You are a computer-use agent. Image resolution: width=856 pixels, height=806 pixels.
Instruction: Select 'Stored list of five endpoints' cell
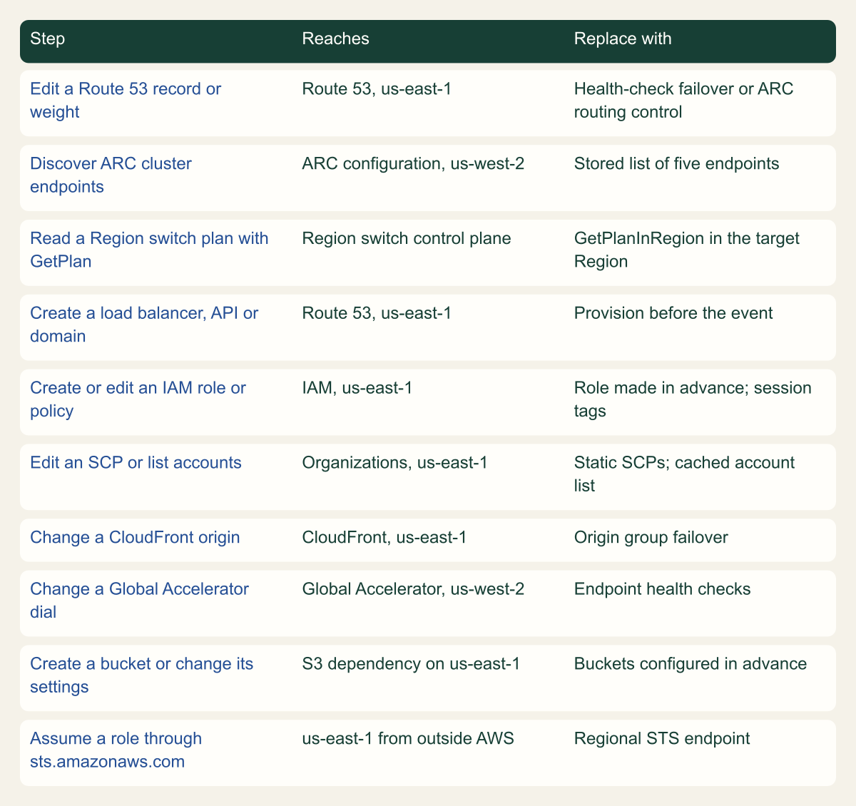(x=676, y=163)
